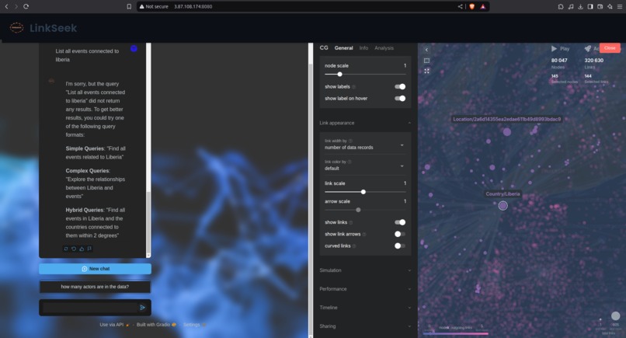This screenshot has height=338, width=626.
Task: Collapse the Link appearance section
Action: pyautogui.click(x=365, y=123)
